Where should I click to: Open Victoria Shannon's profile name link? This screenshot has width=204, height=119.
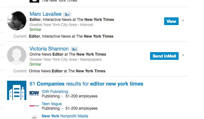(49, 49)
